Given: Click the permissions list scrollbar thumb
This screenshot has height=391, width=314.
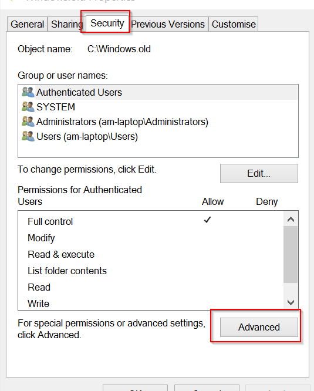Looking at the screenshot, I should (x=291, y=255).
